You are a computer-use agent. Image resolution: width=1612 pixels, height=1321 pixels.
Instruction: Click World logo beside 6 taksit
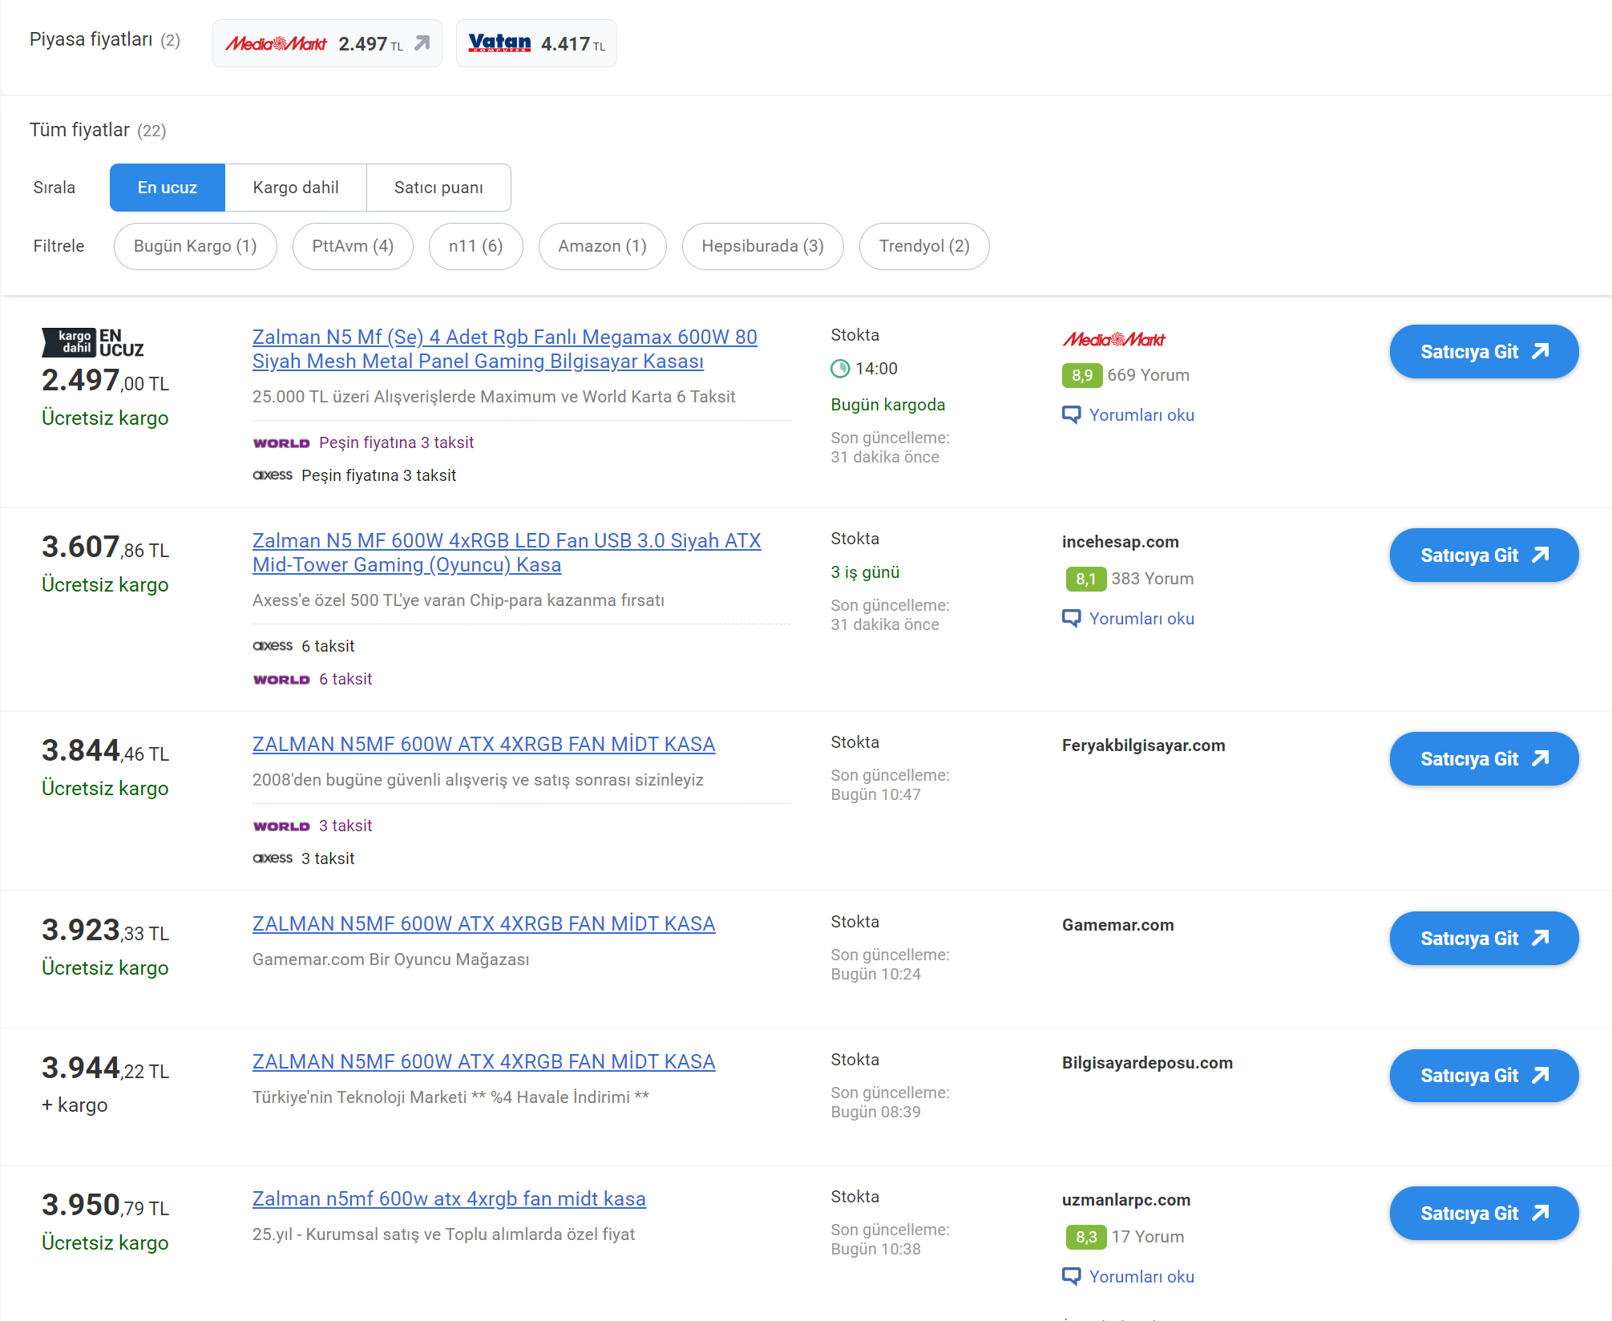(x=281, y=679)
